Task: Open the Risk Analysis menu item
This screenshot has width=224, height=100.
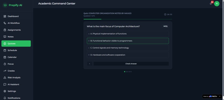Action: point(16,78)
